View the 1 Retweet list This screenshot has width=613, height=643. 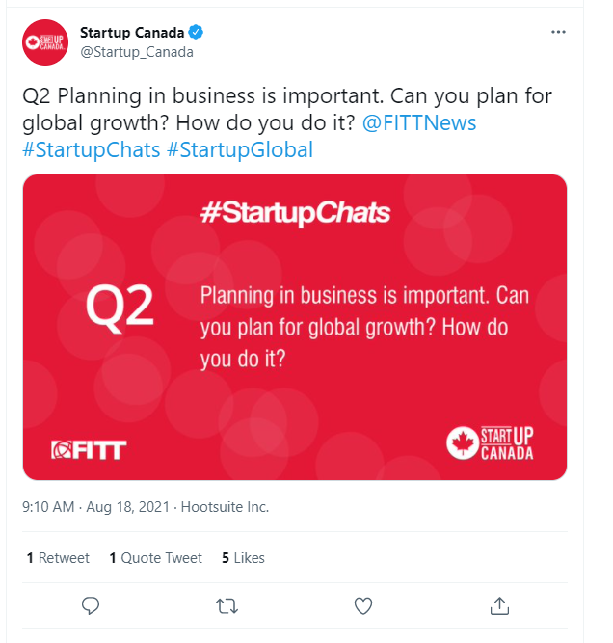pos(58,558)
